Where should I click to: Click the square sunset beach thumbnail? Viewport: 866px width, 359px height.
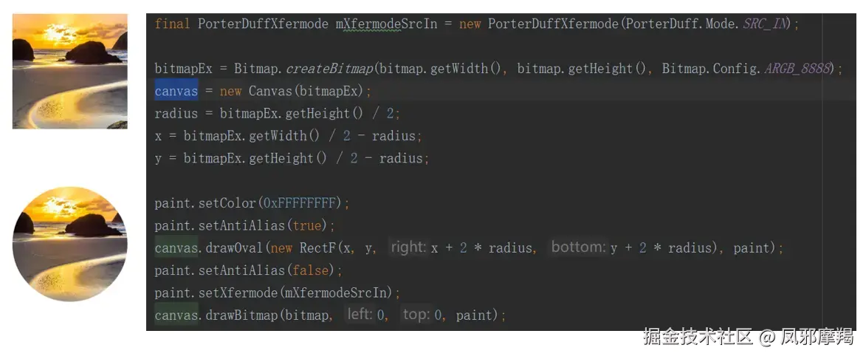69,72
